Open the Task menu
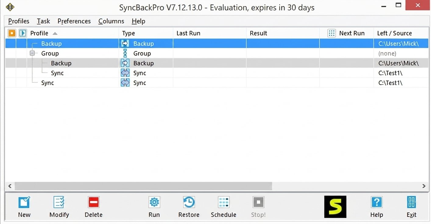This screenshot has height=224, width=431. 43,21
